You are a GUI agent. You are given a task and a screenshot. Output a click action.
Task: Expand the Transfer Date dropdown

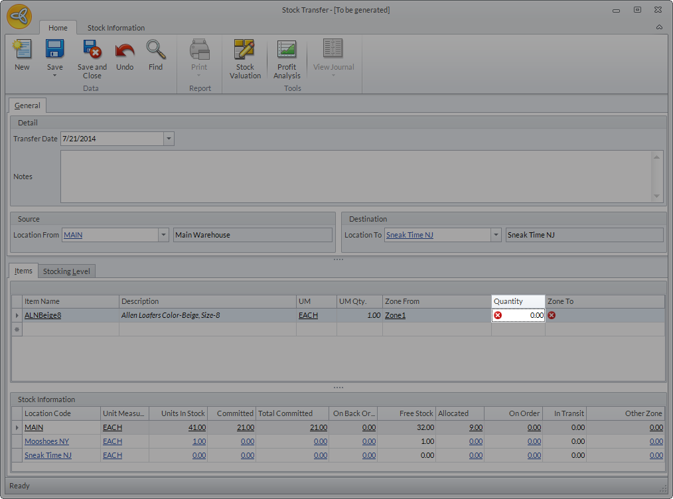(169, 139)
